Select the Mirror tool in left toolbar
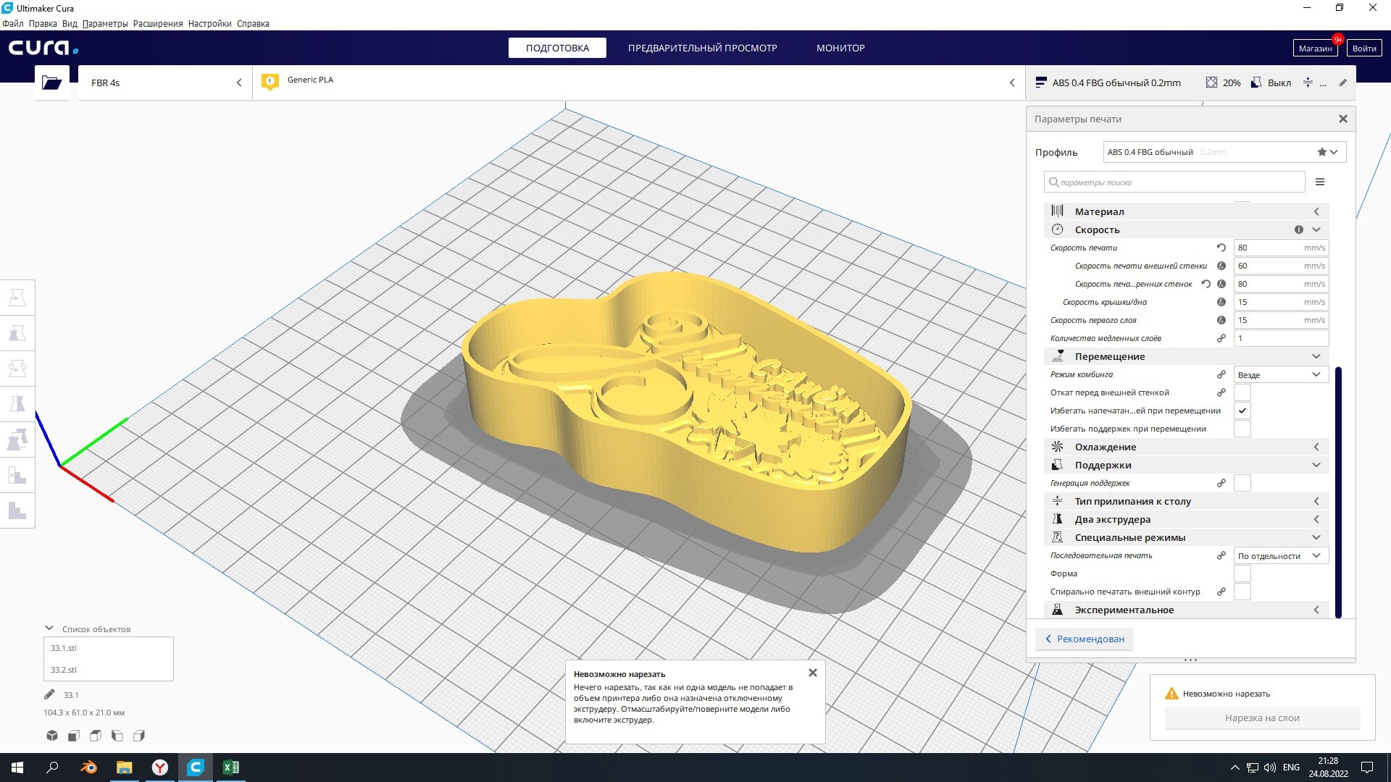Image resolution: width=1391 pixels, height=782 pixels. tap(17, 404)
